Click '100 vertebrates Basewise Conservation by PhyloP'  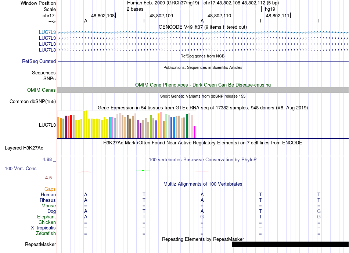pyautogui.click(x=203, y=159)
